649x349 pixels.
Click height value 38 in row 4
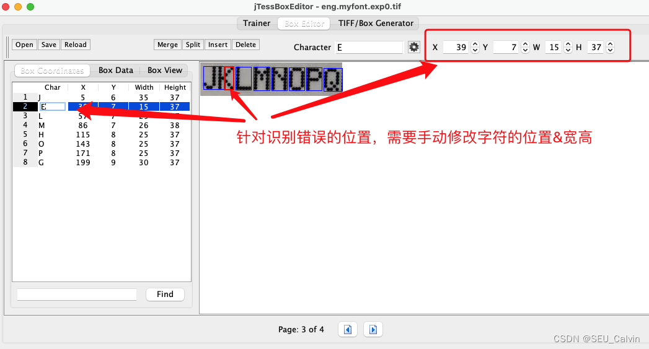pos(175,125)
